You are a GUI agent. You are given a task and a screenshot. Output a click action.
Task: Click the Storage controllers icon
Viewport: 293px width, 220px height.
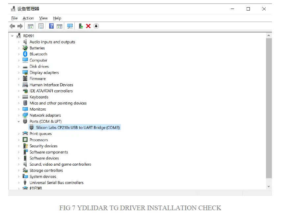tap(25, 170)
